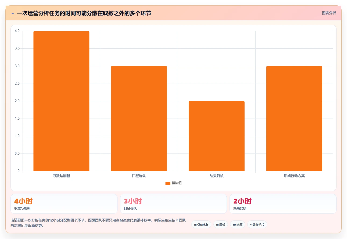Click the x-axis label 形成行动方案
This screenshot has height=239, width=347.
[294, 176]
